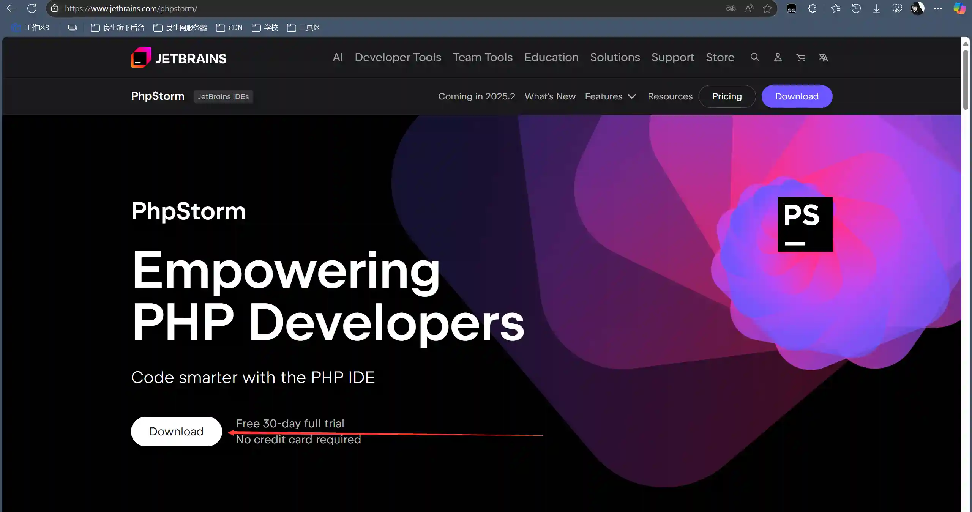Open the Education menu

551,57
